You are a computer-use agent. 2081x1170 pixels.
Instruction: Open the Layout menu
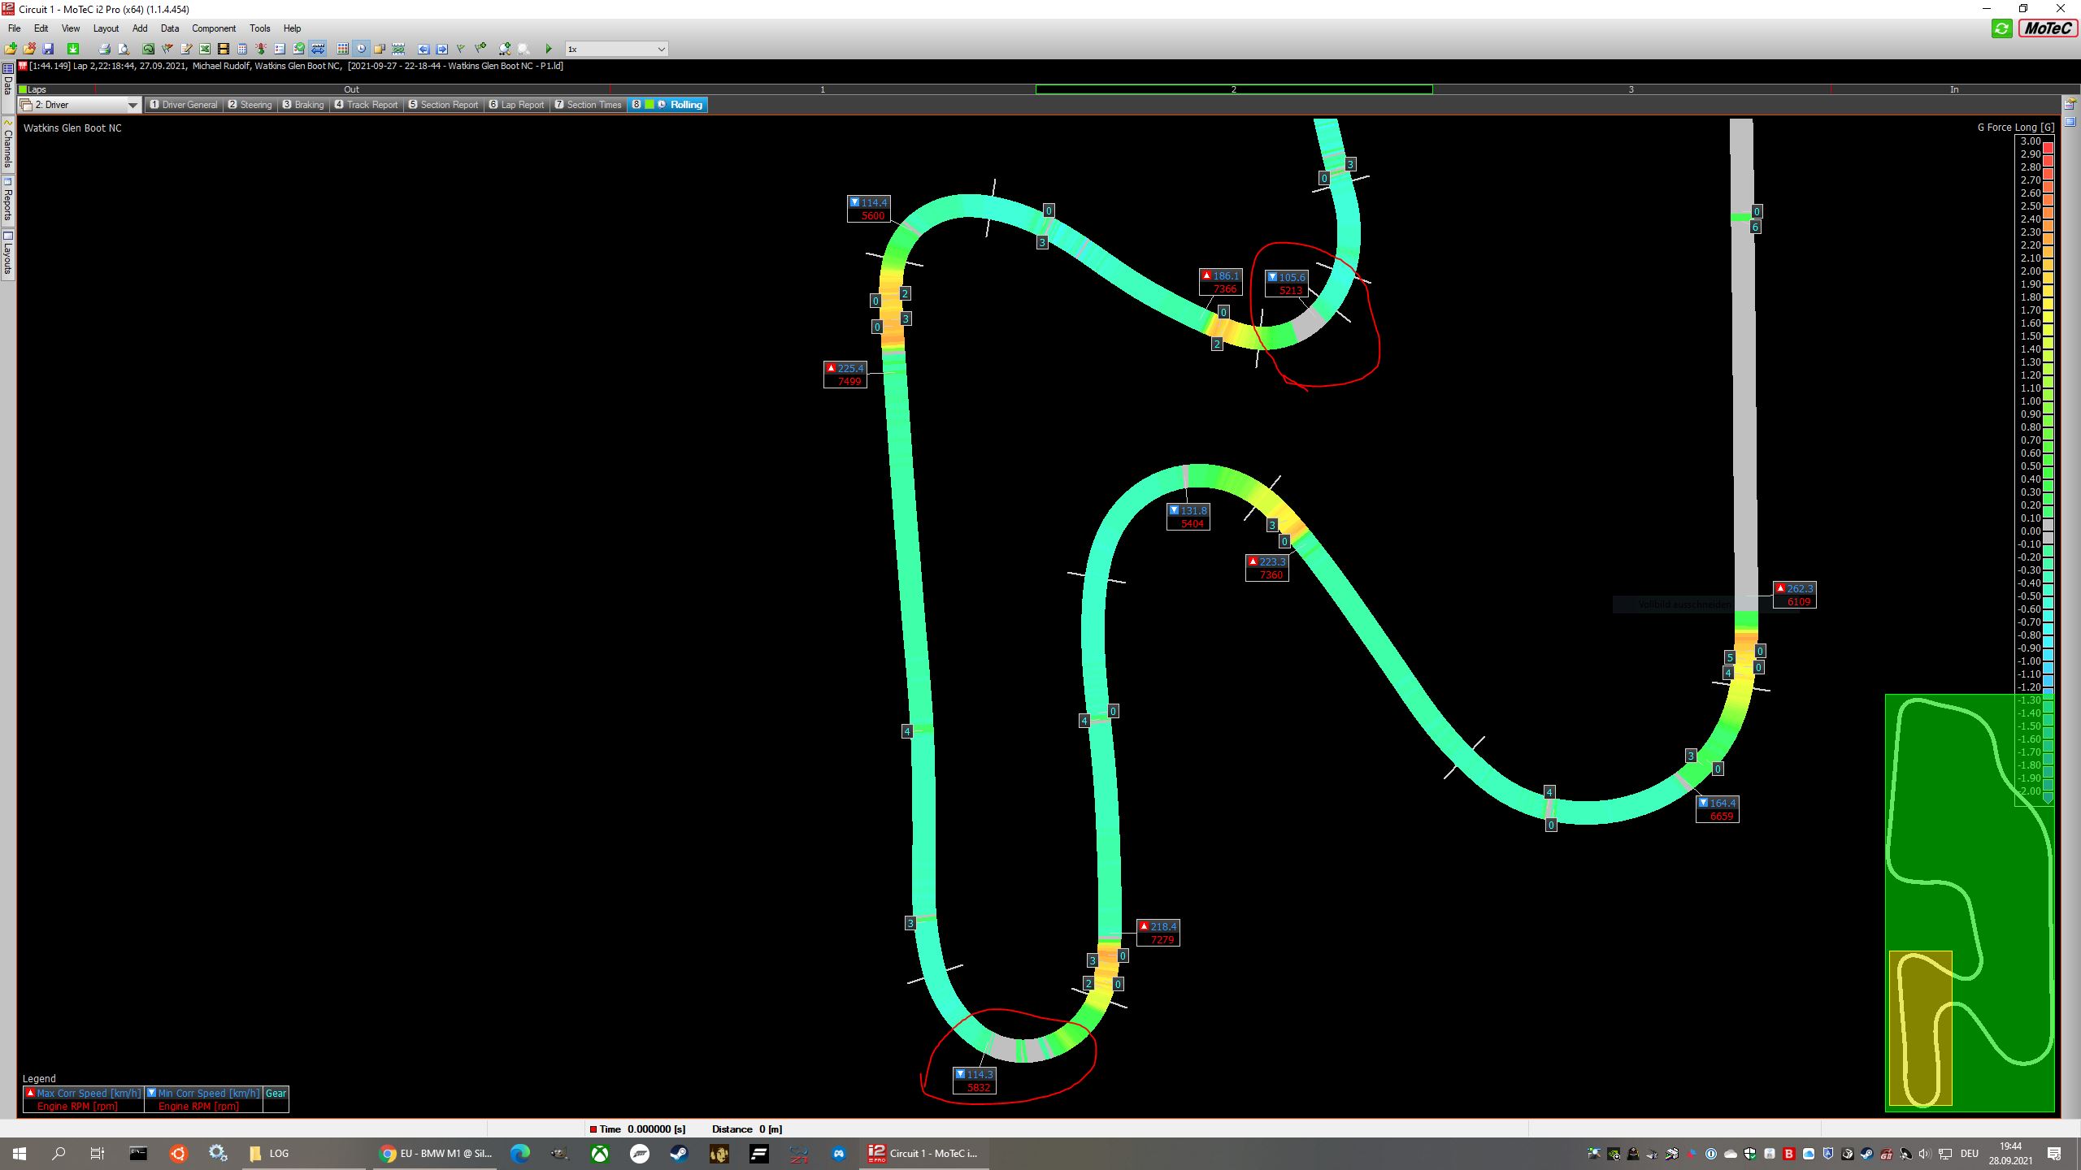[x=106, y=28]
